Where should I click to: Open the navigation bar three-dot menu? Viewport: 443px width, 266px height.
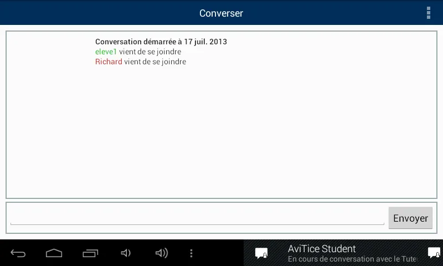[191, 253]
